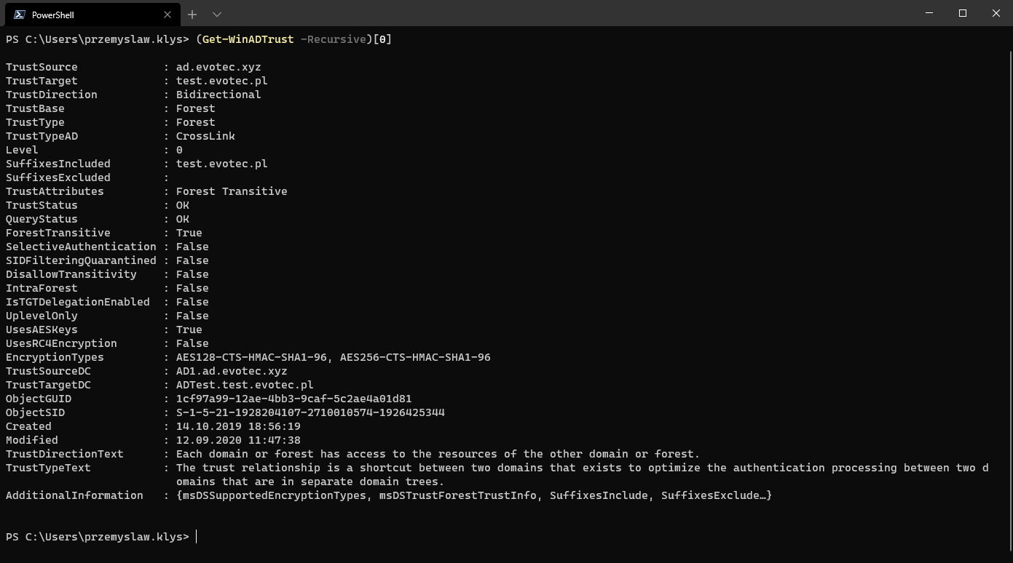Click the EncryptionTypes AES256-CTS-HMAC-SHA1-96 text

[x=415, y=357]
